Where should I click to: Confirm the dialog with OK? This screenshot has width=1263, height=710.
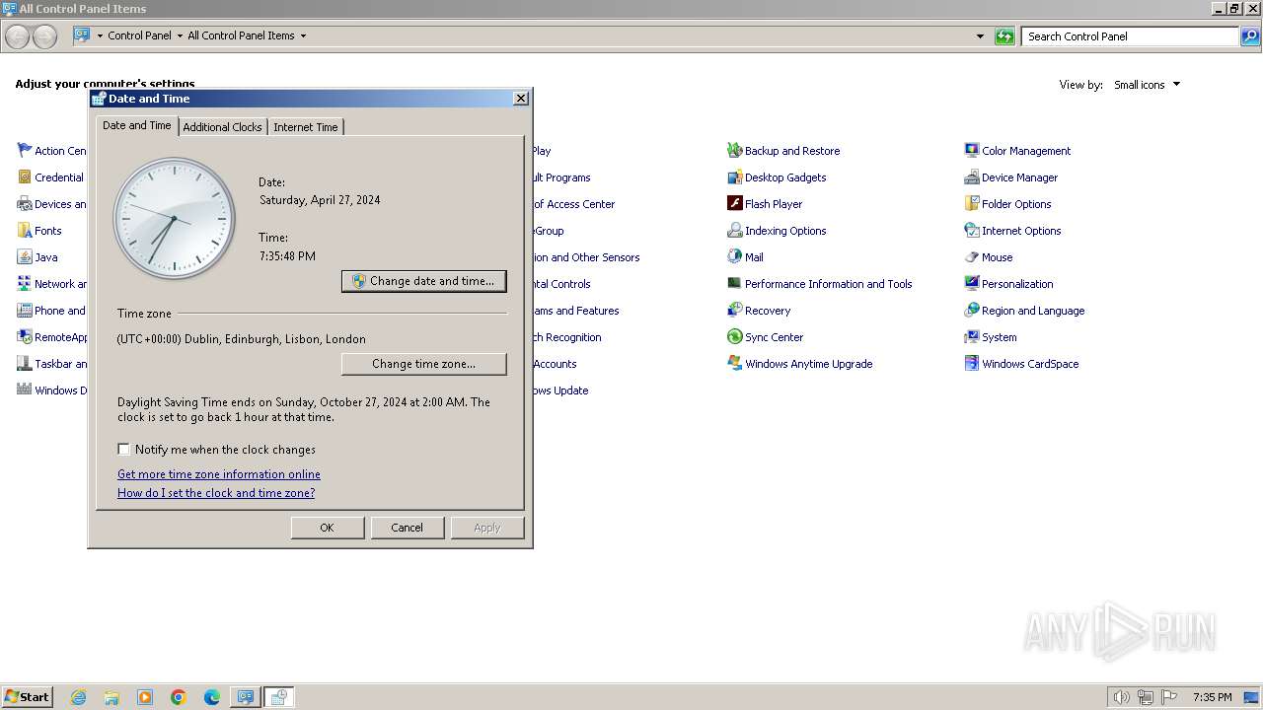[x=328, y=528]
